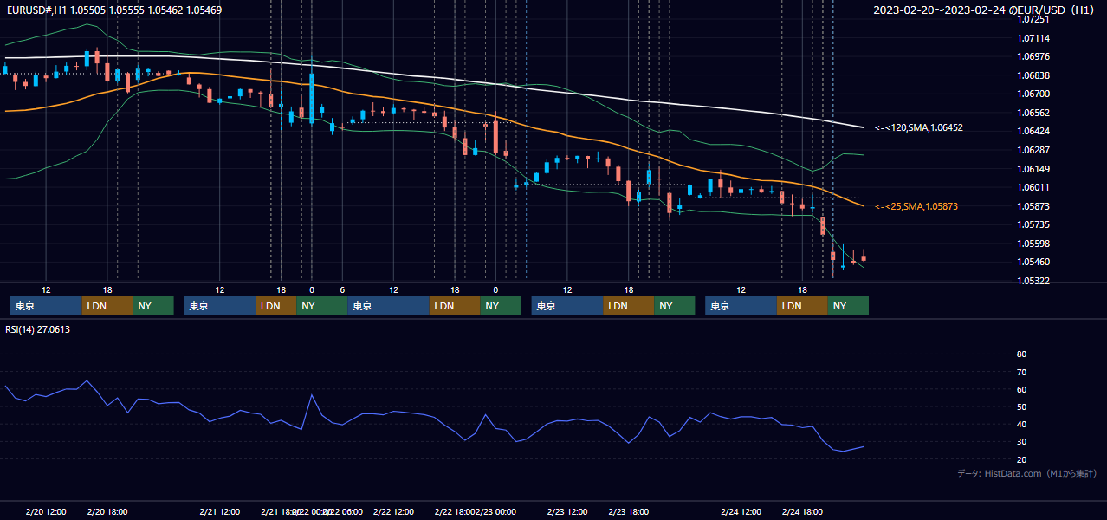This screenshot has height=520, width=1107.
Task: Select price level 1.05460 on the axis
Action: tap(1033, 262)
